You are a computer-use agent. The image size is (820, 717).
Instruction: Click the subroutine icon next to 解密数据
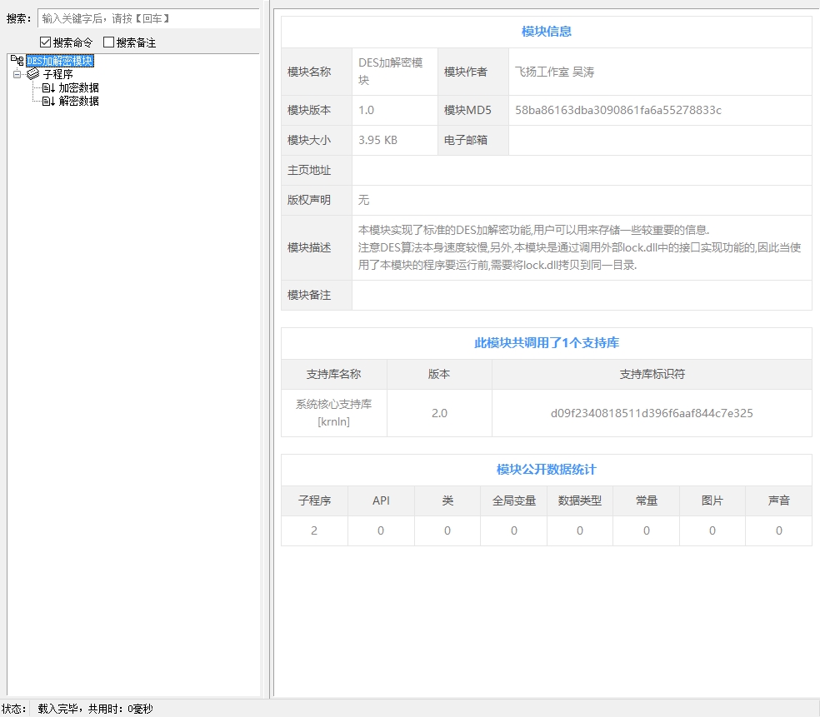(x=48, y=101)
